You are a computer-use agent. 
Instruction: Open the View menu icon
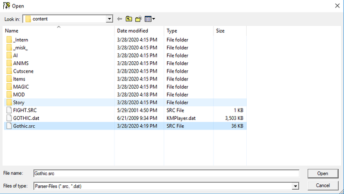150,19
